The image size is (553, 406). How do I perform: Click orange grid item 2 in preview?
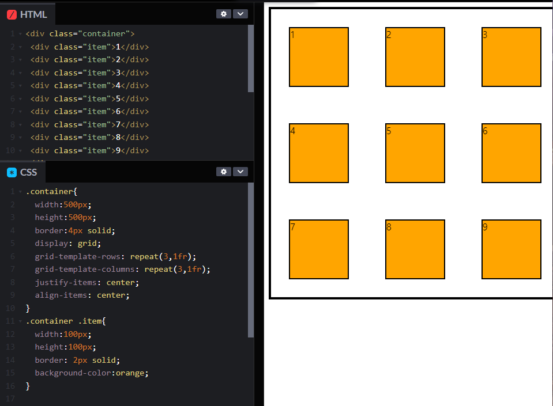[x=415, y=57]
